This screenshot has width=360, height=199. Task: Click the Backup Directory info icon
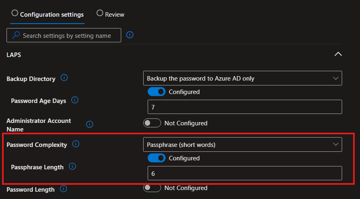click(x=64, y=78)
